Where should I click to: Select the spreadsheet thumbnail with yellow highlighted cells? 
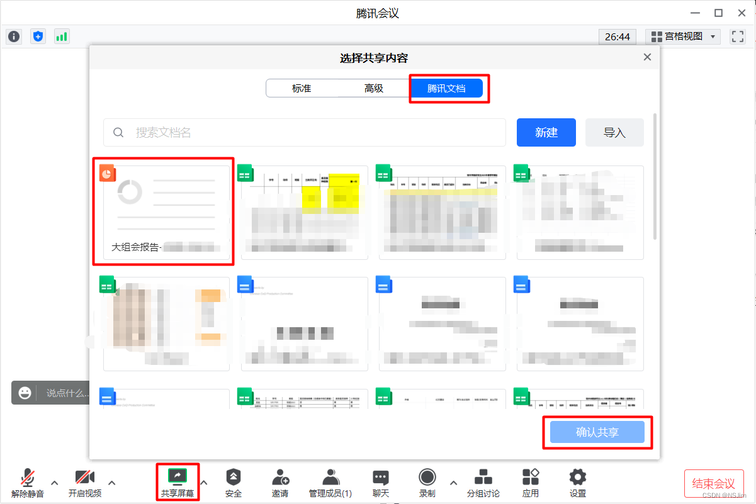coord(305,212)
